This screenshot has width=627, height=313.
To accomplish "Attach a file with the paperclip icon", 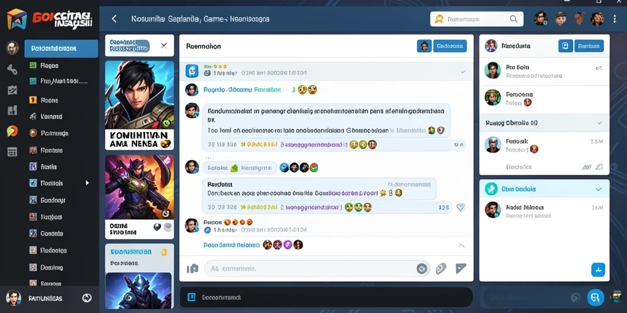I will 441,268.
